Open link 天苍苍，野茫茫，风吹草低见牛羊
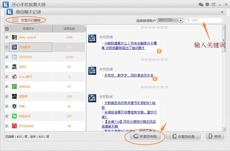 [129, 75]
